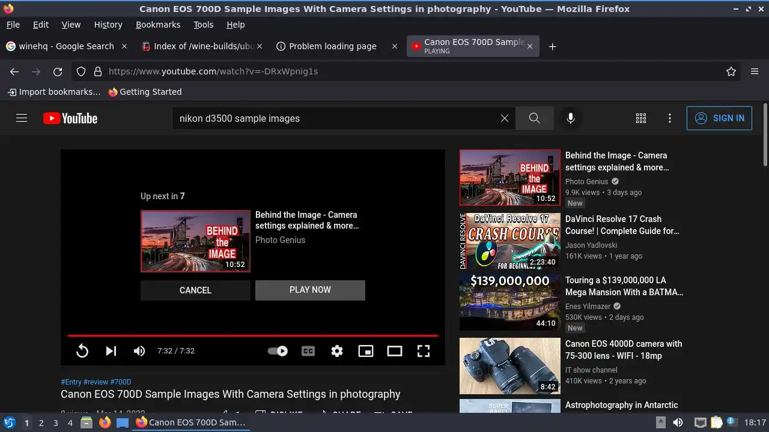Open the Photo Genius channel in sidebar
Image resolution: width=769 pixels, height=432 pixels.
point(587,181)
